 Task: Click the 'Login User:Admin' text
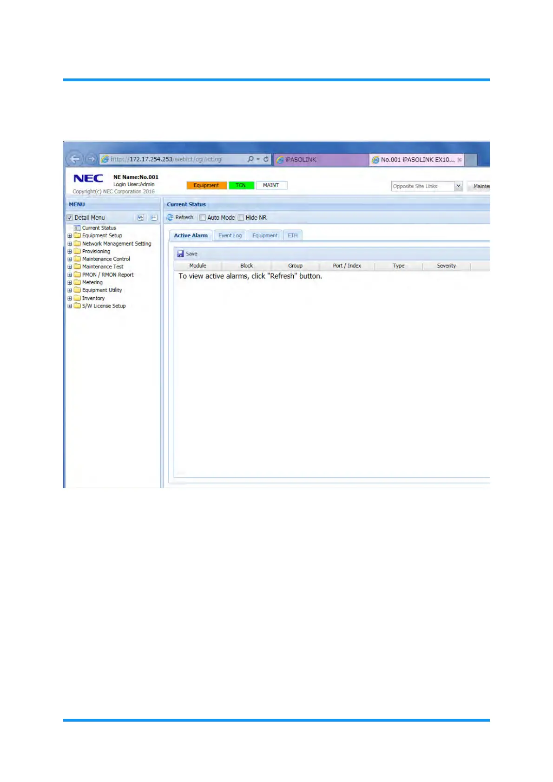[134, 184]
